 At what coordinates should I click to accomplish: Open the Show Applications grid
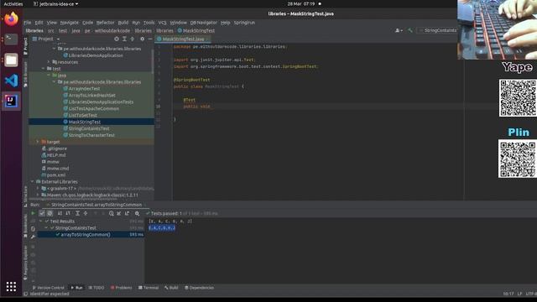click(11, 287)
